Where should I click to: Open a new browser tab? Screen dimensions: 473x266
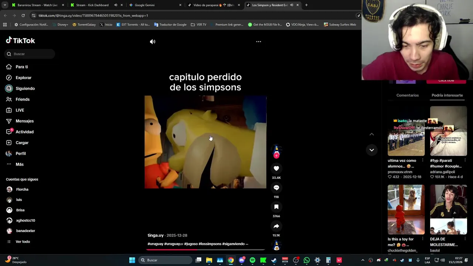tap(306, 5)
